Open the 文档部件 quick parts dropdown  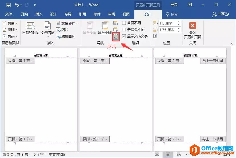coord(67,23)
